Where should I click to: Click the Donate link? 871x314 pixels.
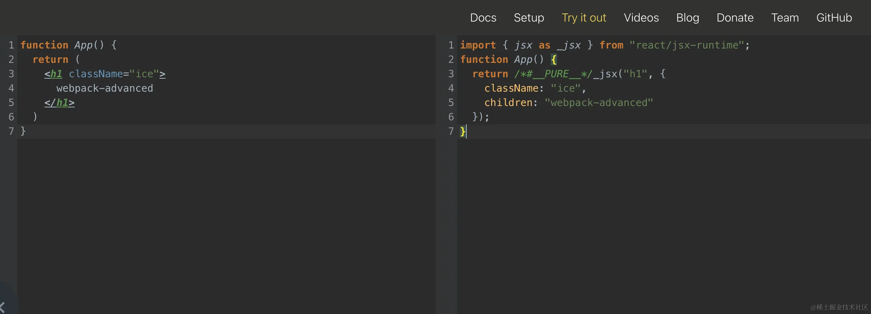pos(735,18)
